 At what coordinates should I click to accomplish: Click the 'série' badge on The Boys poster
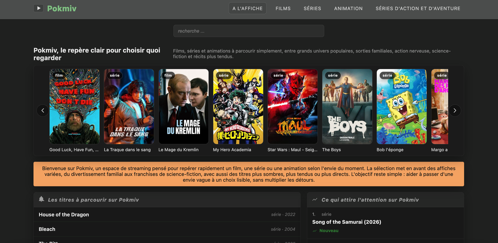pos(333,75)
